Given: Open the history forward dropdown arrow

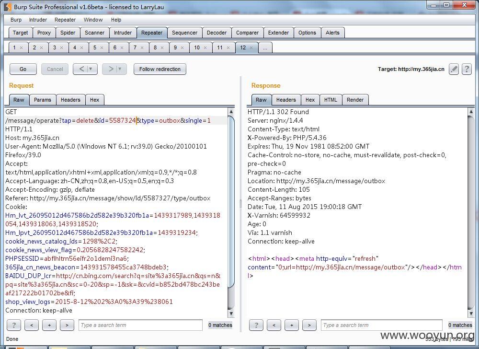Looking at the screenshot, I should 120,69.
